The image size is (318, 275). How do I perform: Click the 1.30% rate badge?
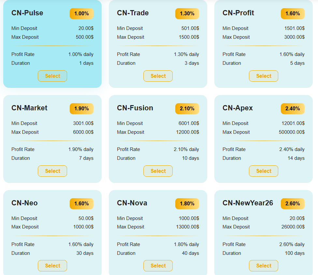point(187,14)
